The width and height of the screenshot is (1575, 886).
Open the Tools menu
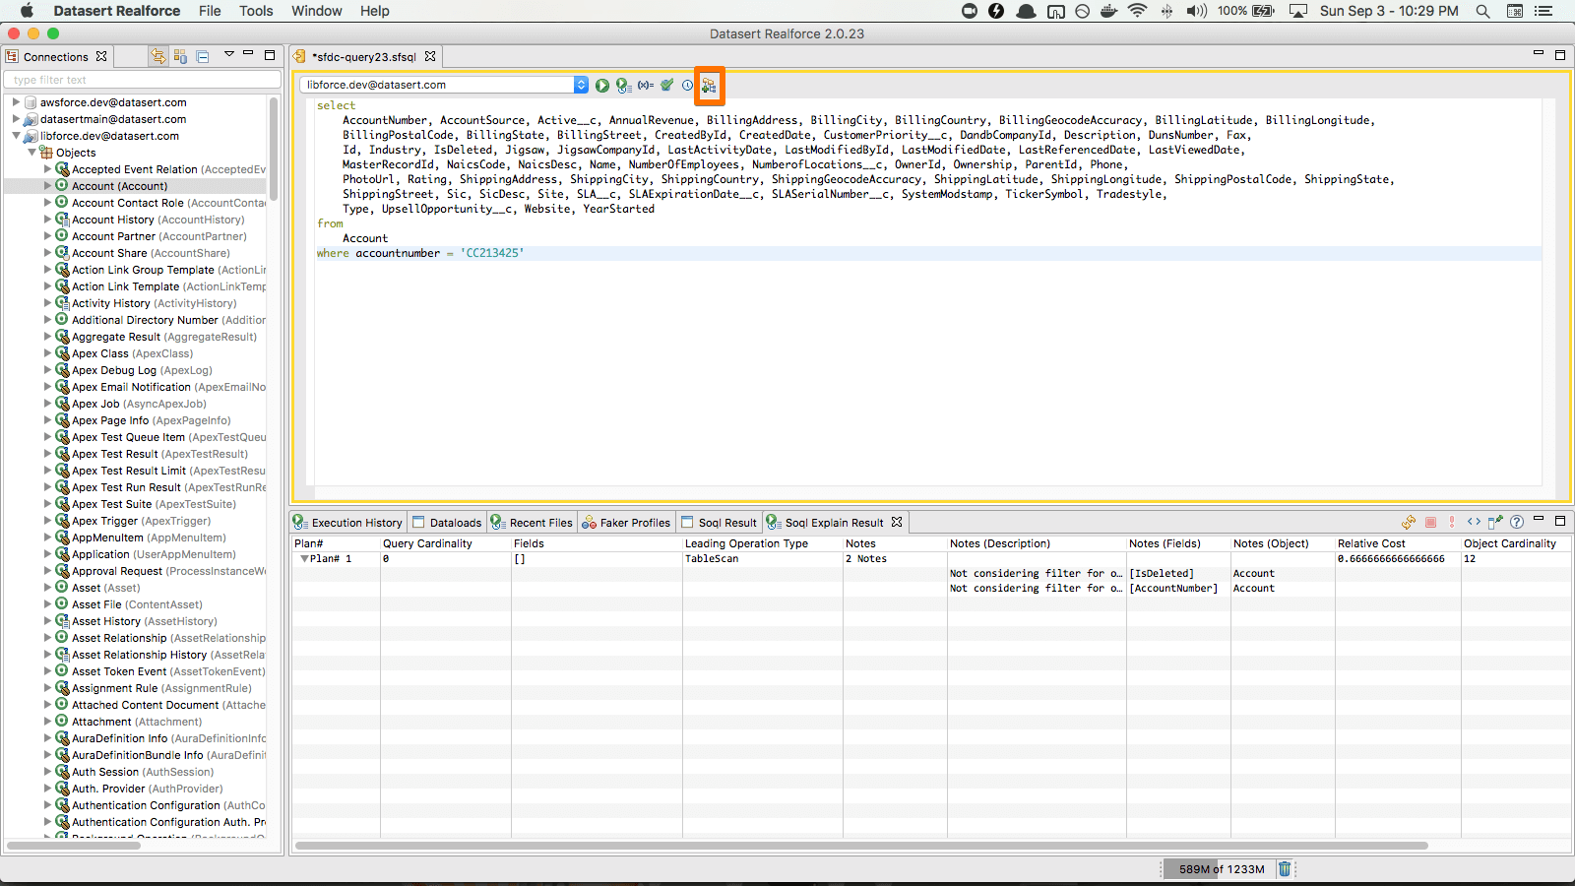[x=256, y=11]
